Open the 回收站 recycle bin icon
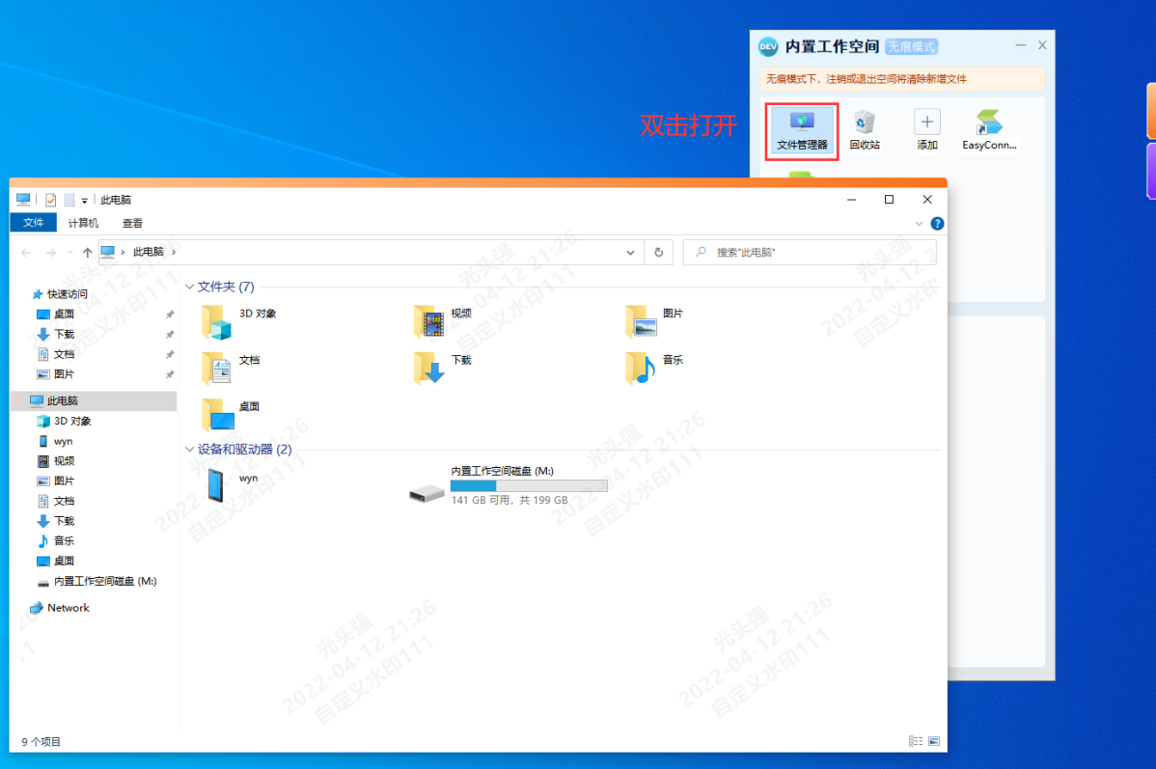The height and width of the screenshot is (769, 1156). (x=864, y=130)
